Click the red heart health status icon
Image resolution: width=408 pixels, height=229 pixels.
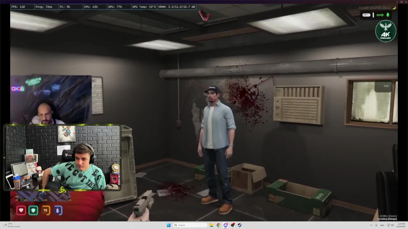click(x=21, y=210)
